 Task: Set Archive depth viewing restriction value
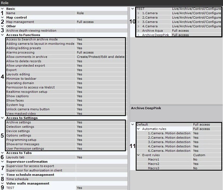(102, 31)
